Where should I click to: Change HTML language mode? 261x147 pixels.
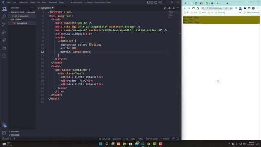pyautogui.click(x=140, y=139)
